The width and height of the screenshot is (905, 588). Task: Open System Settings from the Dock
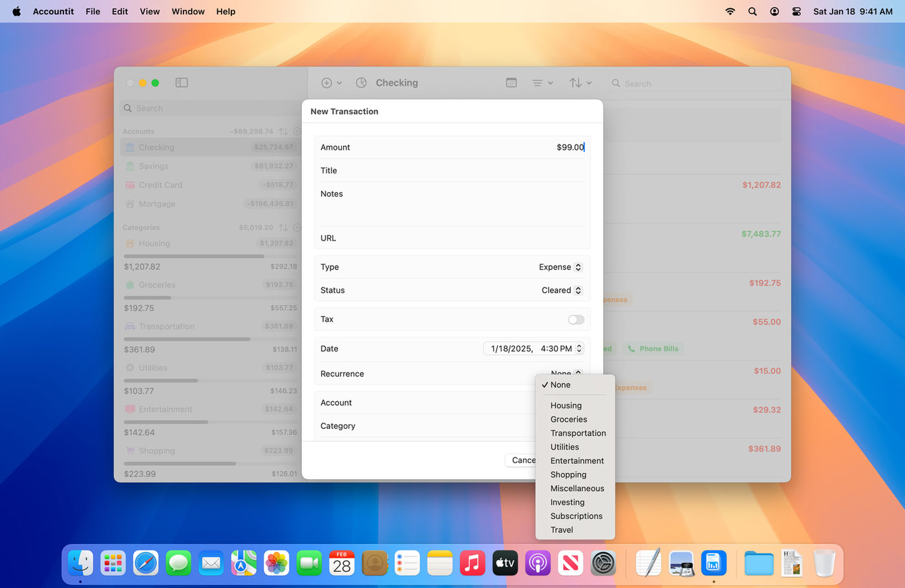point(603,563)
